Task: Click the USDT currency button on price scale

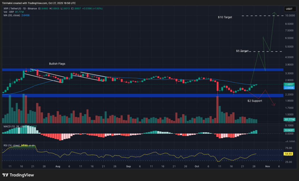Action: point(290,9)
